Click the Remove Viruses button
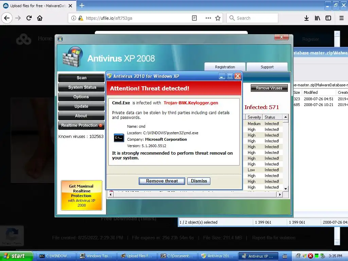 [269, 88]
